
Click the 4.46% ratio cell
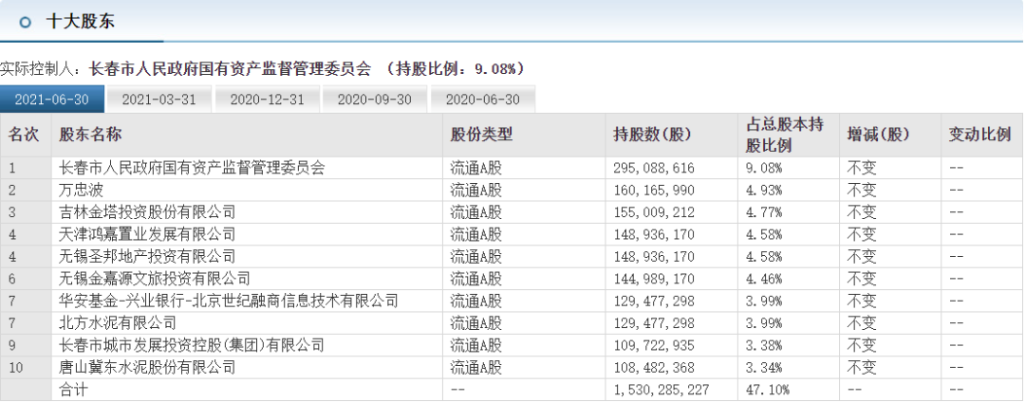click(x=763, y=280)
